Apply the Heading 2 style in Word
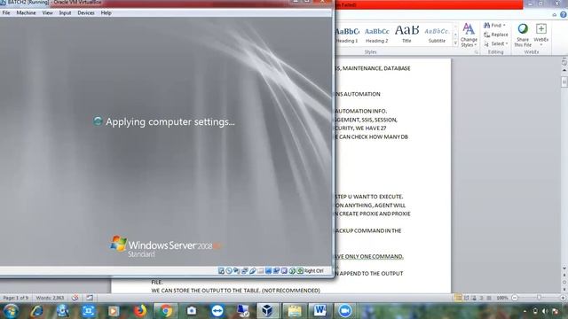Viewport: 568px width, 319px height. pyautogui.click(x=376, y=35)
